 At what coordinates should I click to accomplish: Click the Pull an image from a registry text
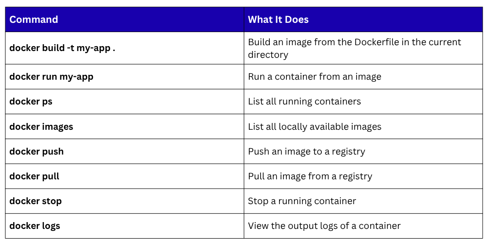tap(310, 176)
